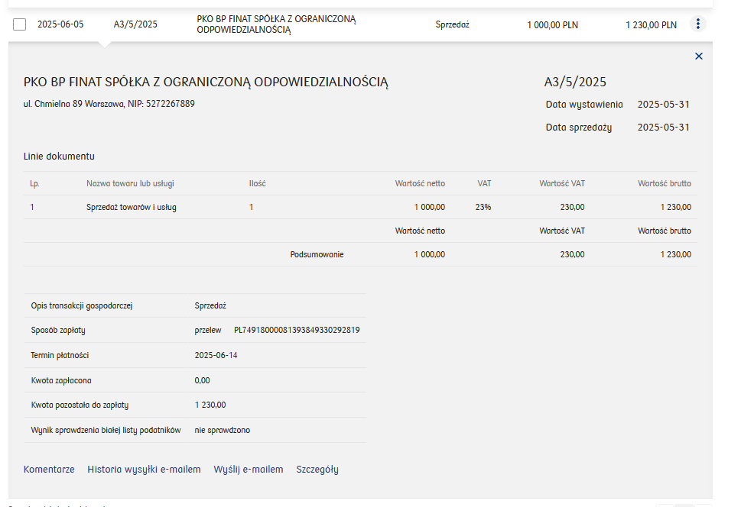754x507 pixels.
Task: Click the Data sprzedaży value 2025-05-31
Action: tap(664, 128)
